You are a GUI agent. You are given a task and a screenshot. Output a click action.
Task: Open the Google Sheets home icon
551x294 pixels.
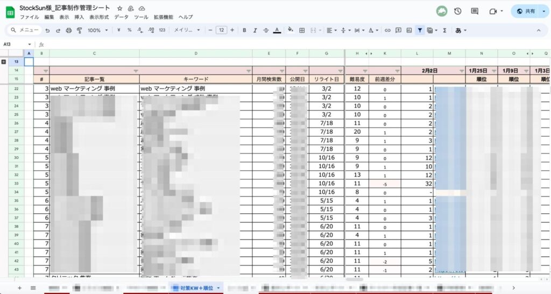(x=10, y=13)
